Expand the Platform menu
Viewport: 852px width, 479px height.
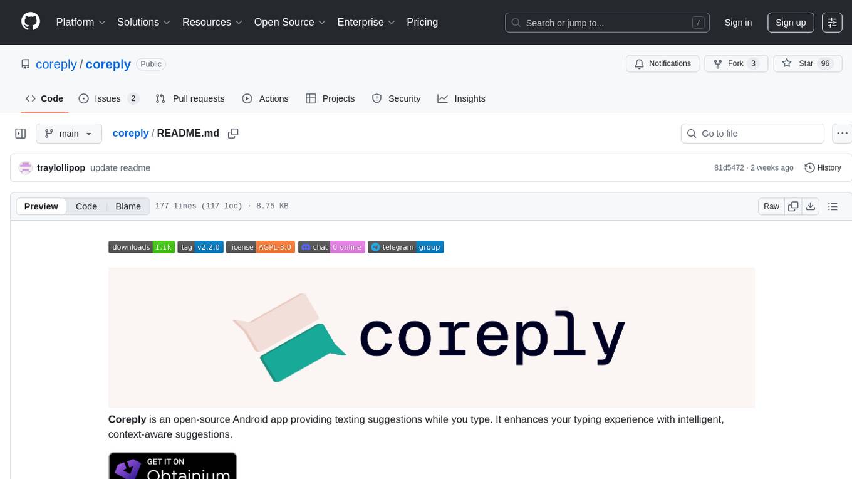81,22
